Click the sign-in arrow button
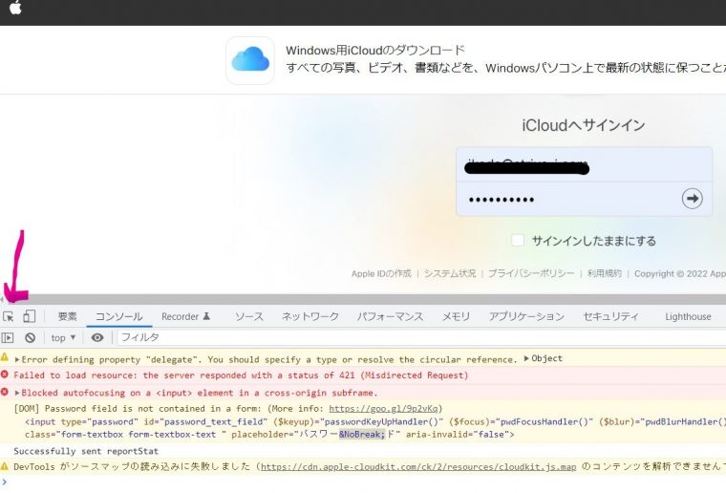 tap(692, 199)
